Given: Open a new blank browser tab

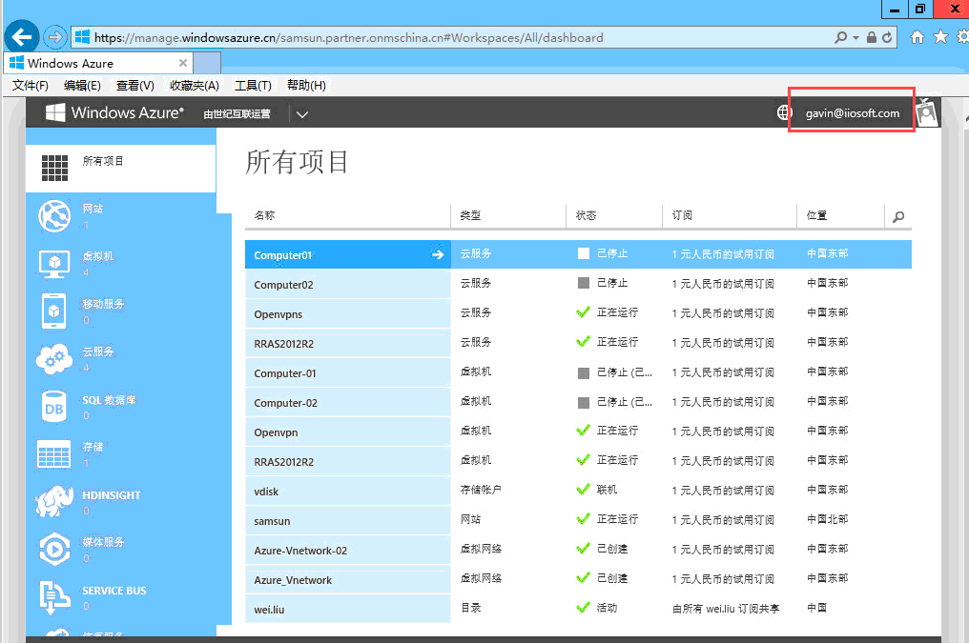Looking at the screenshot, I should (x=207, y=63).
